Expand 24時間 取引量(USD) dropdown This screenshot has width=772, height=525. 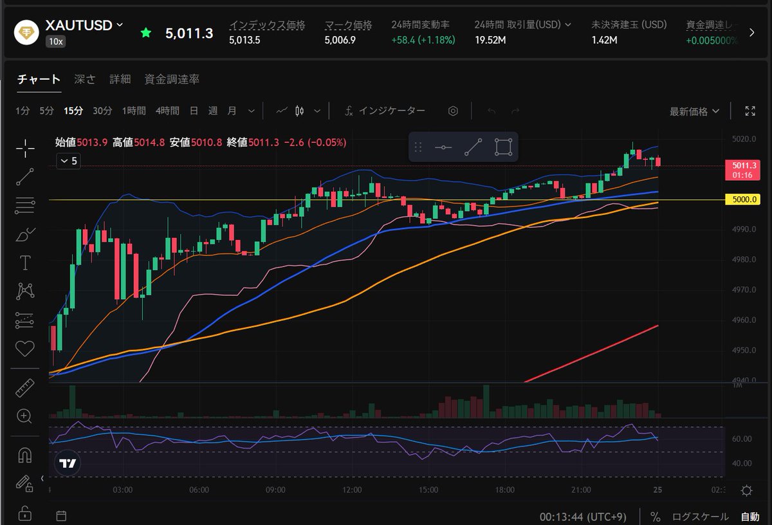click(522, 24)
